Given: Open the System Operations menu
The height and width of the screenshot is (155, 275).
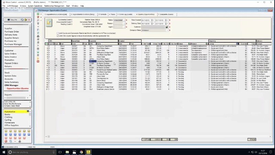Looking at the screenshot, I should pos(36,6).
